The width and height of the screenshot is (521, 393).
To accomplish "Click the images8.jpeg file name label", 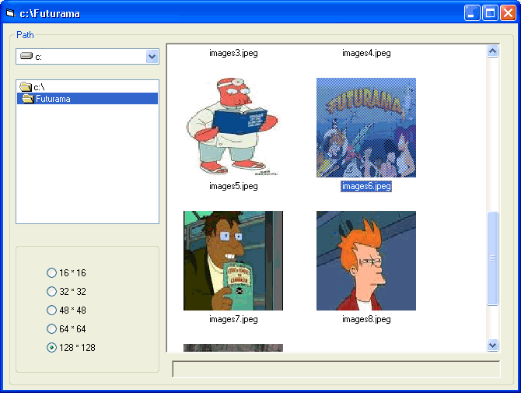I will click(x=366, y=319).
